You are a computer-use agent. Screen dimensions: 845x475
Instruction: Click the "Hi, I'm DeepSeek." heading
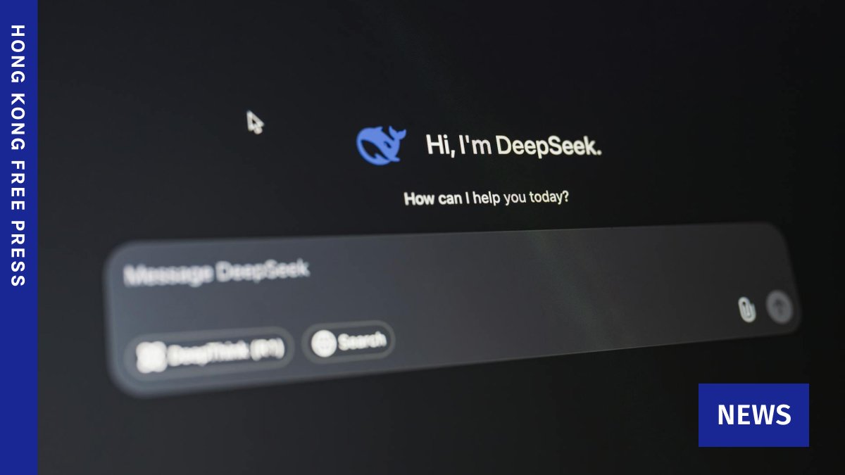513,146
